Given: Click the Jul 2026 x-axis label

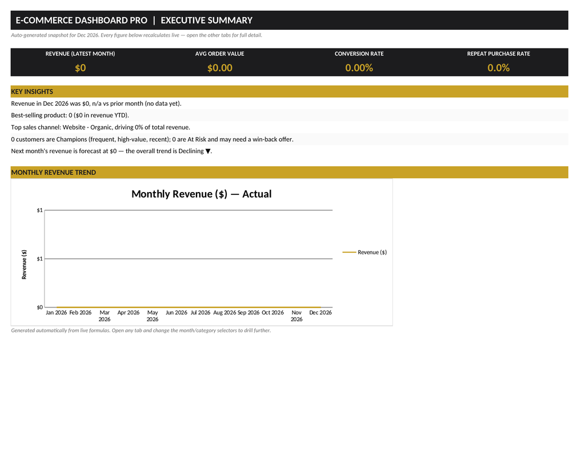Looking at the screenshot, I should point(201,313).
